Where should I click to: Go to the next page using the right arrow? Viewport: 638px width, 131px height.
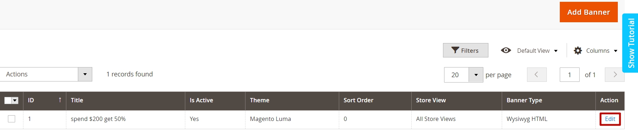click(x=615, y=75)
